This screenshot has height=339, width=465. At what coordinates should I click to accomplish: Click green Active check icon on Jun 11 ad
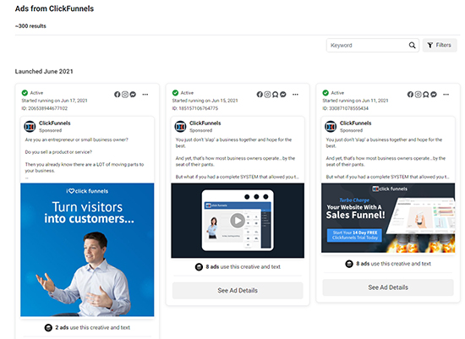325,93
